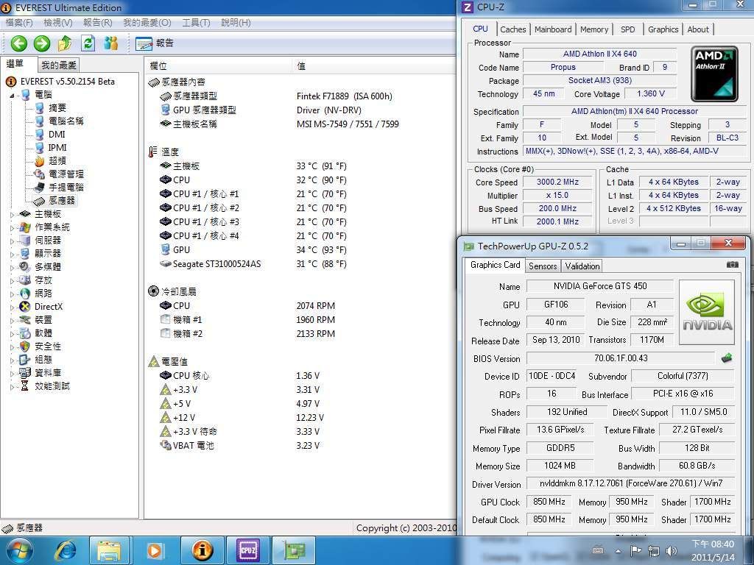The height and width of the screenshot is (565, 754).
Task: Expand the 作業系統 tree node
Action: pos(13,228)
